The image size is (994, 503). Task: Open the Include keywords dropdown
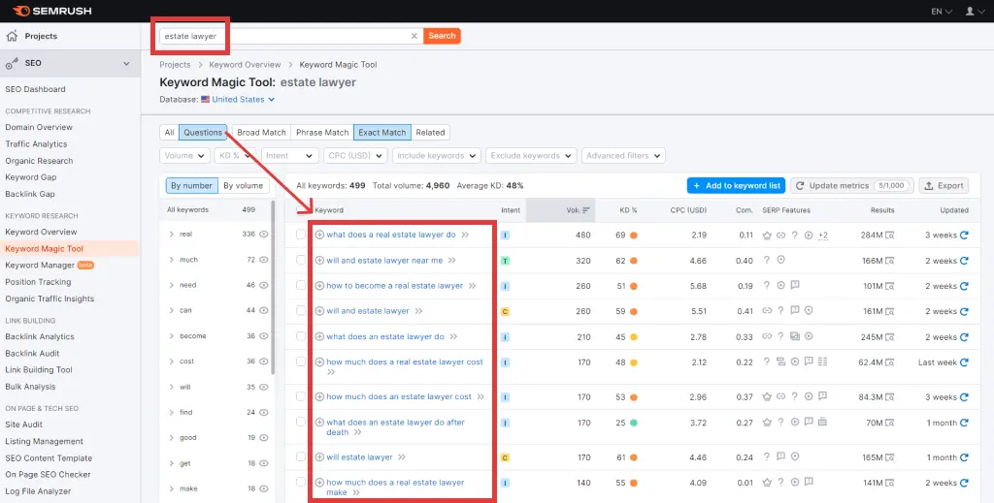tap(437, 156)
